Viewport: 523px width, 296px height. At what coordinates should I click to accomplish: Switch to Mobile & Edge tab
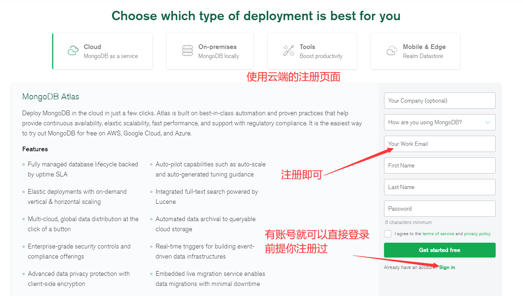(415, 51)
